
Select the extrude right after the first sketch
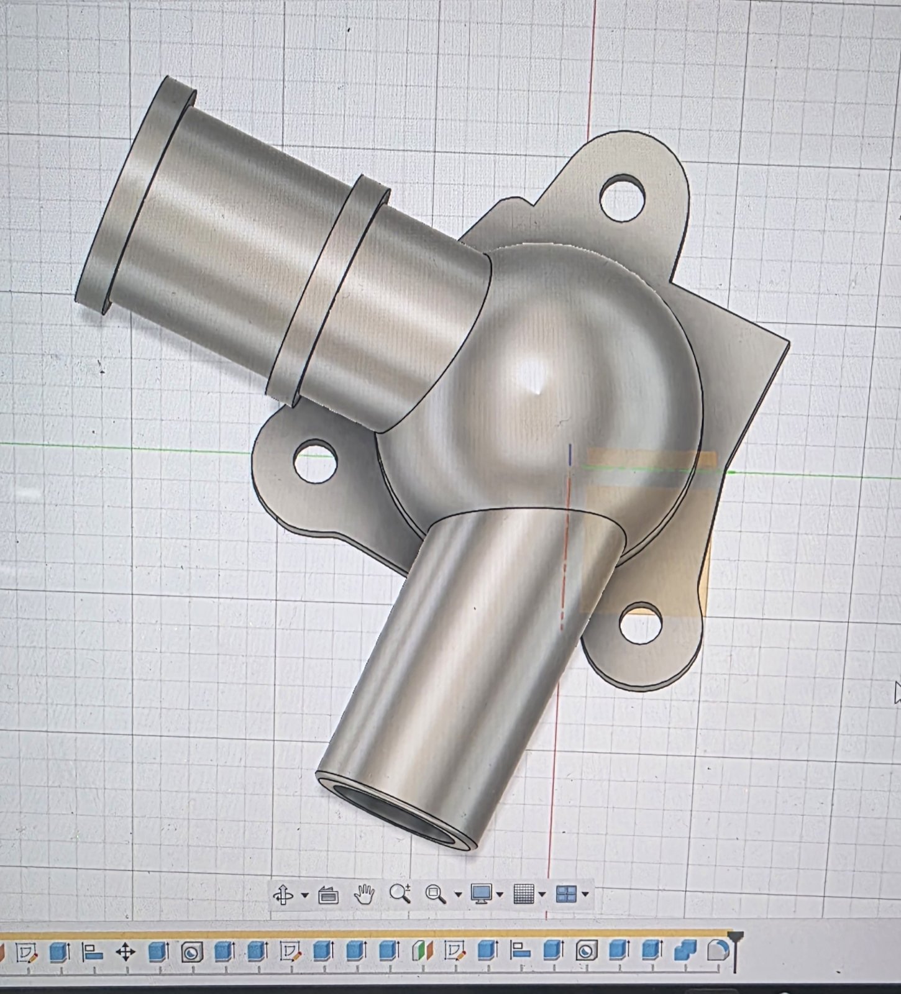click(x=59, y=952)
